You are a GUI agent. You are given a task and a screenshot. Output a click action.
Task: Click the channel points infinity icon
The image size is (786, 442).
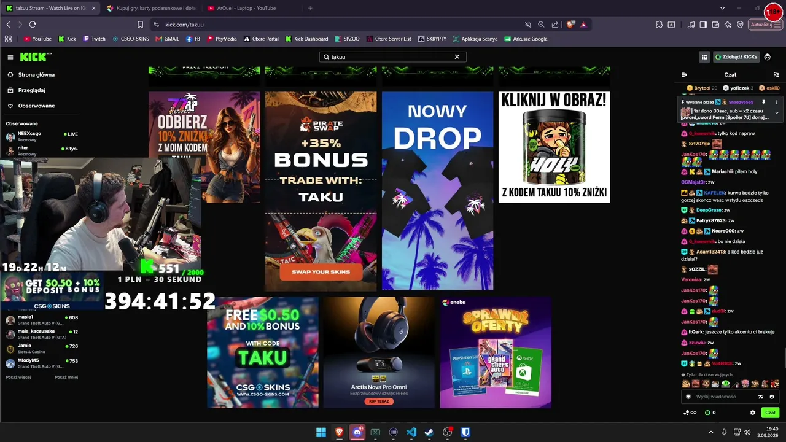pyautogui.click(x=690, y=413)
